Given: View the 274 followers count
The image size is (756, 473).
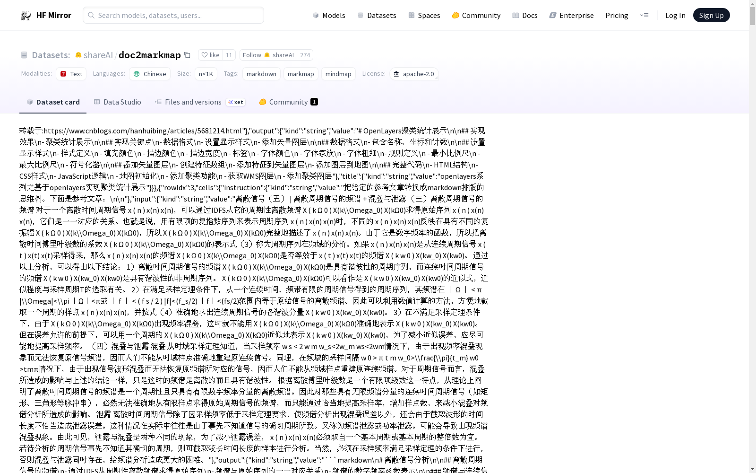Looking at the screenshot, I should (x=305, y=55).
